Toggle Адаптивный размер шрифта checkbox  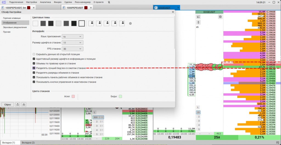34,59
